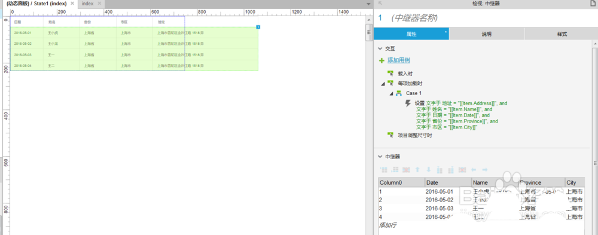Click the green plus icon beside 添加用例
Screen dimensions: 598x235
(382, 60)
